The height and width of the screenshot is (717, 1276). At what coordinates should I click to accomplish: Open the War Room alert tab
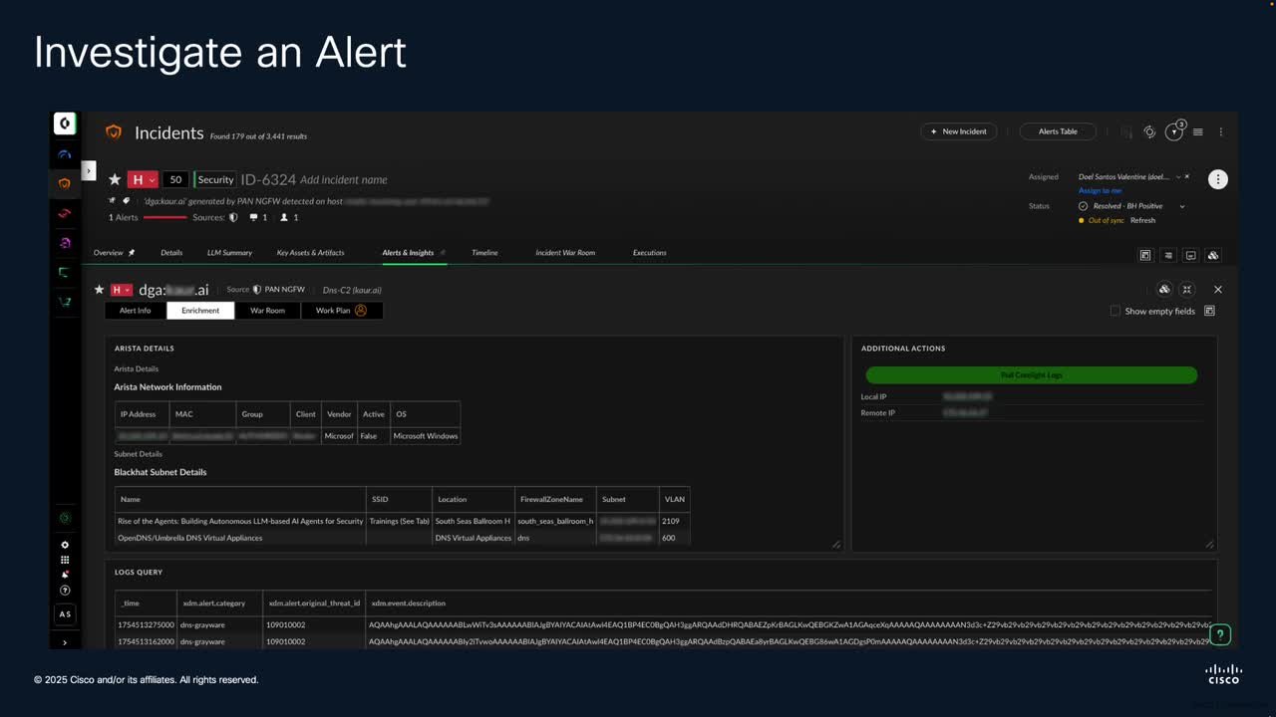point(267,311)
